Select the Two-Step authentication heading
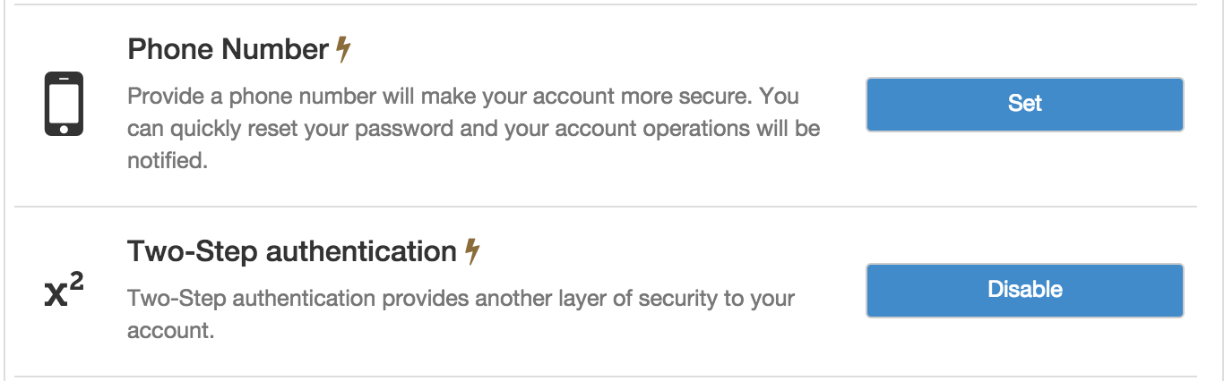Viewport: 1224px width, 381px height. 292,251
